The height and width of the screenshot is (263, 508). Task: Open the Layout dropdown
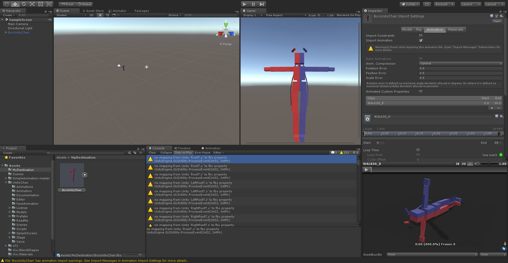click(x=495, y=4)
